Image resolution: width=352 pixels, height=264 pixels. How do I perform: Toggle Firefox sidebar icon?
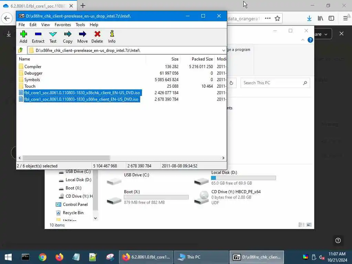pyautogui.click(x=331, y=19)
